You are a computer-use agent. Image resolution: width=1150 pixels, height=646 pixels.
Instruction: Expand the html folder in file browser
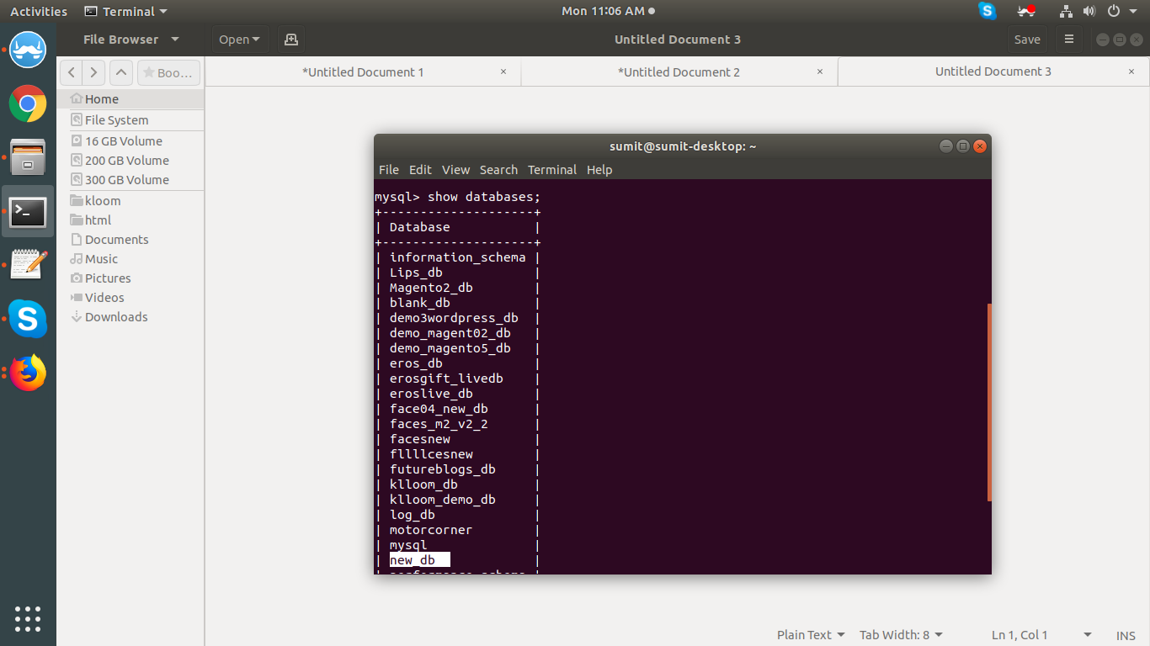click(98, 220)
